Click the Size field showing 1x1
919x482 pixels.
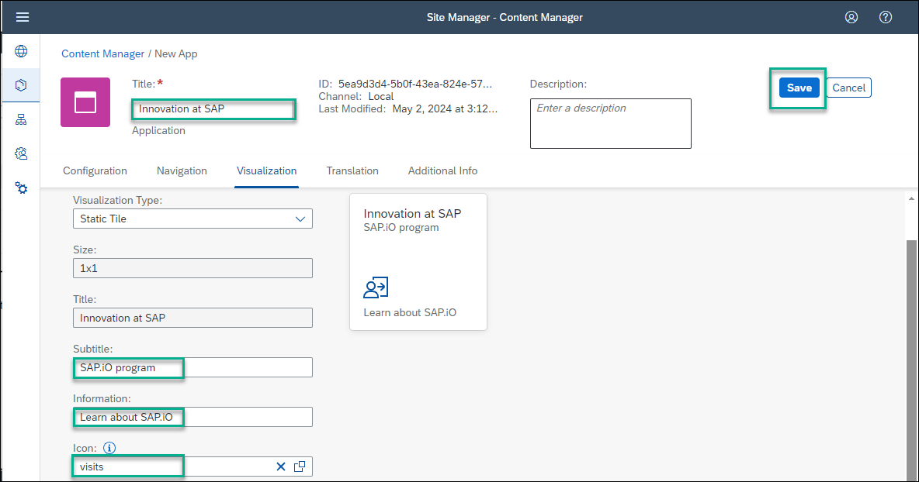pos(192,268)
